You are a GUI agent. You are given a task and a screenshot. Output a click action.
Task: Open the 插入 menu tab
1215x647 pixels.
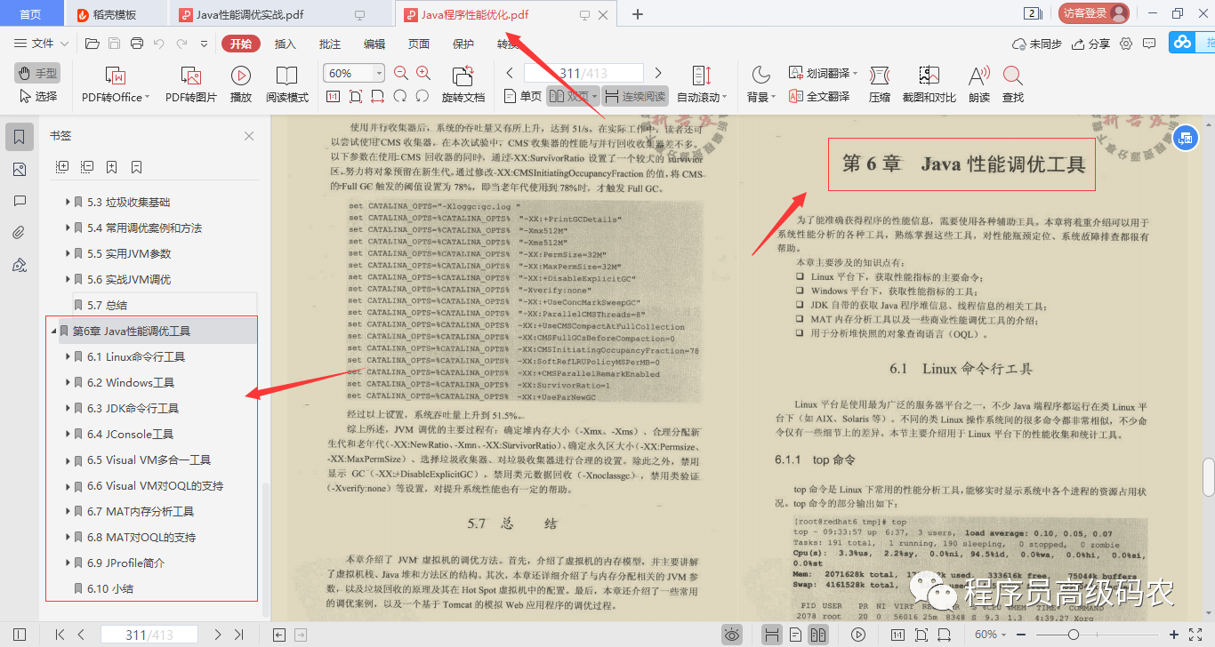[286, 44]
